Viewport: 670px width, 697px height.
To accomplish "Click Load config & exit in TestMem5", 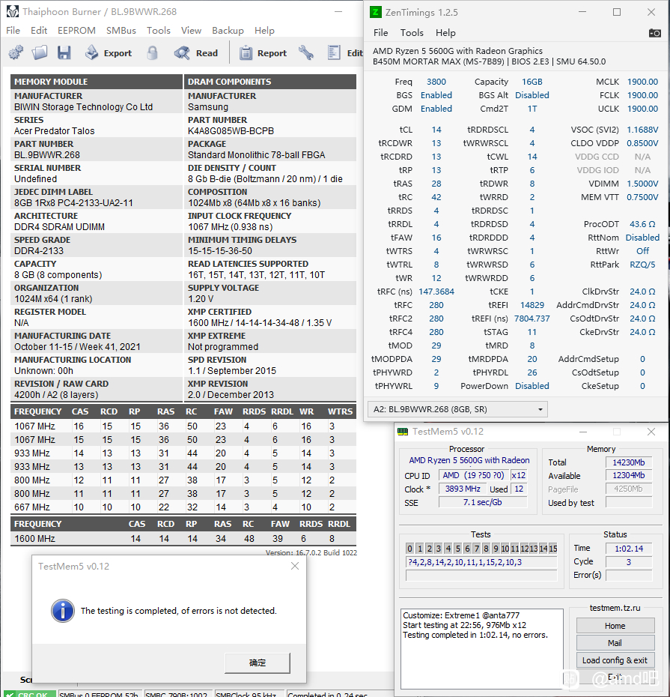I will point(615,660).
